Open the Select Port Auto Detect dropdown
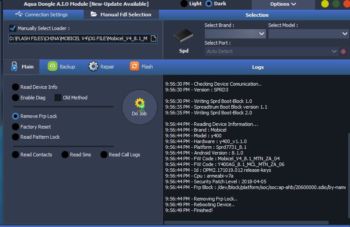350x227 pixels. tap(271, 52)
